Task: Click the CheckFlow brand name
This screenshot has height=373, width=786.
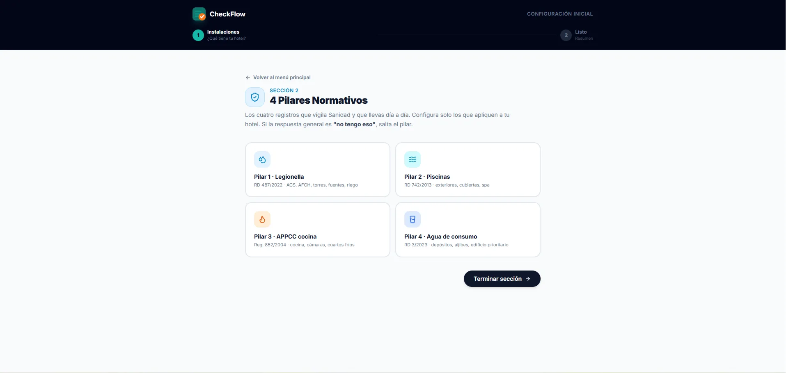Action: coord(227,14)
